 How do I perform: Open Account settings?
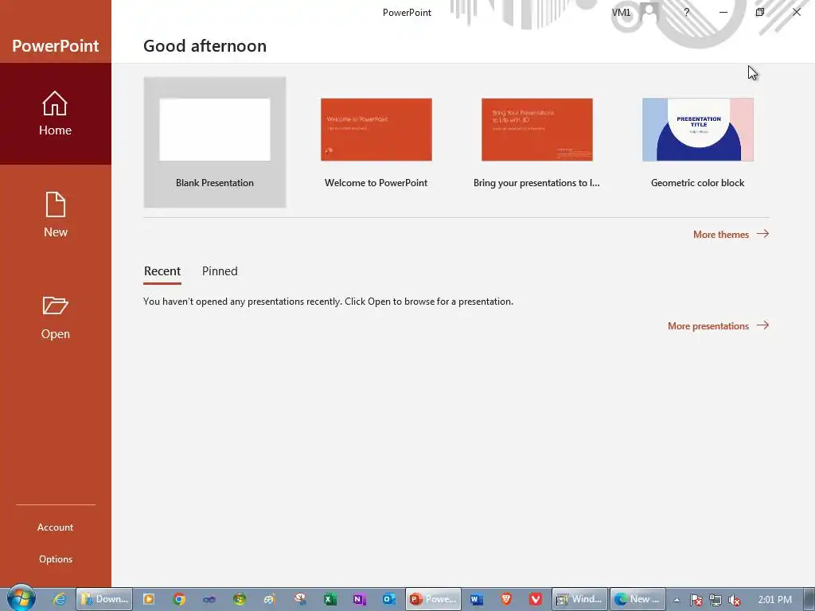coord(55,527)
